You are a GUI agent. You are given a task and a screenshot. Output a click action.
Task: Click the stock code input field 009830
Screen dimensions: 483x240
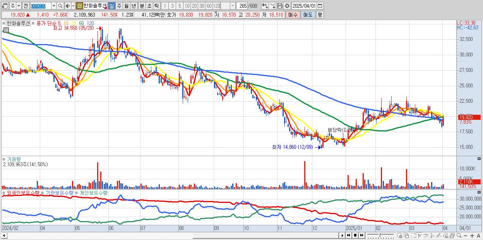click(x=41, y=6)
